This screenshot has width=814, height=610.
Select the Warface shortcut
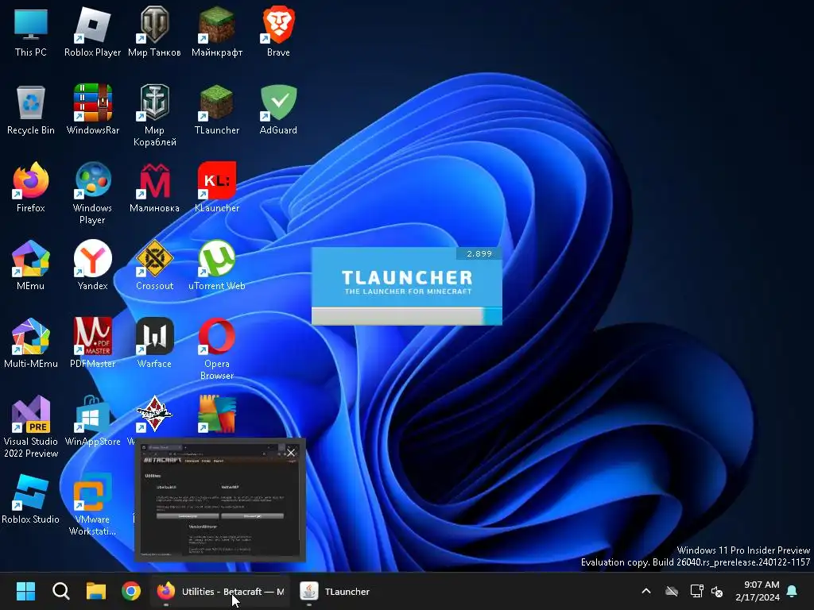154,343
